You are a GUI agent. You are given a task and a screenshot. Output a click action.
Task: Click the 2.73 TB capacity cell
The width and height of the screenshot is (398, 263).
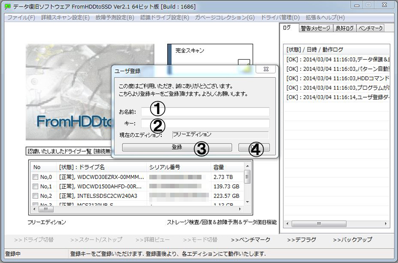[x=223, y=177]
